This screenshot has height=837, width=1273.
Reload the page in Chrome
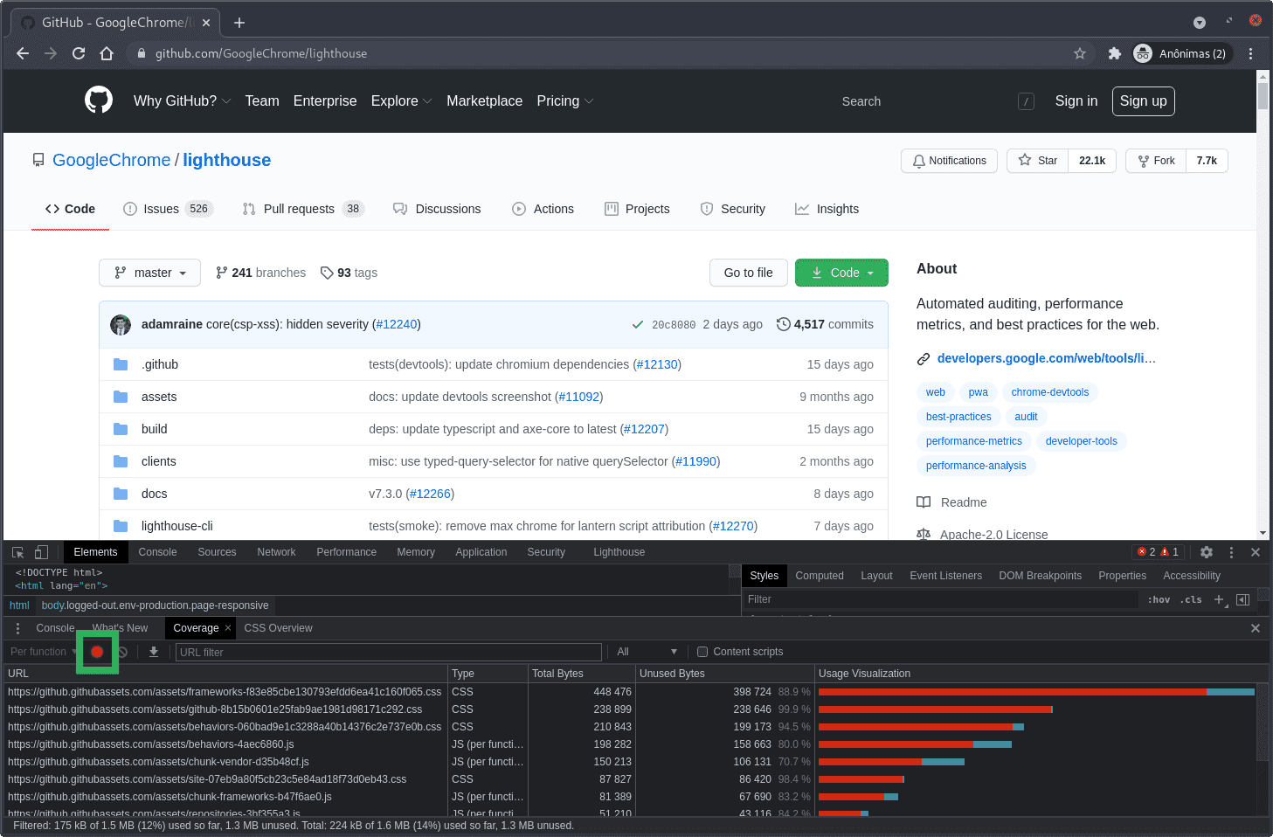tap(79, 53)
